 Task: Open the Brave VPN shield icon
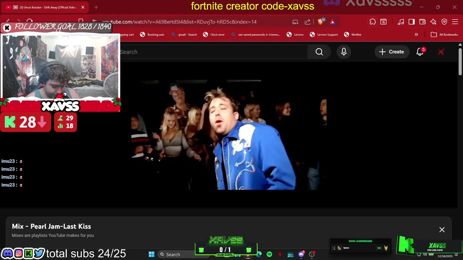click(444, 22)
